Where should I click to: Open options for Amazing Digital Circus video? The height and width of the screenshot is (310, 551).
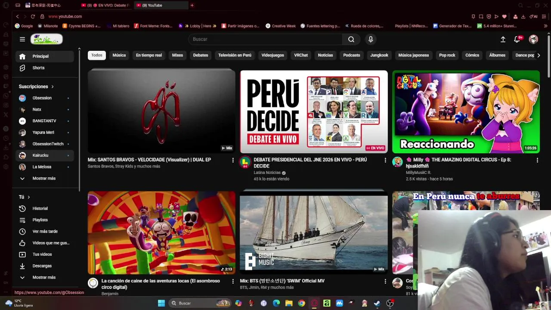pyautogui.click(x=537, y=160)
